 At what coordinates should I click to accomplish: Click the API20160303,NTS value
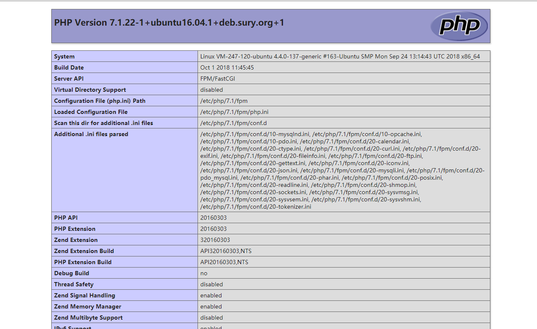tap(224, 262)
